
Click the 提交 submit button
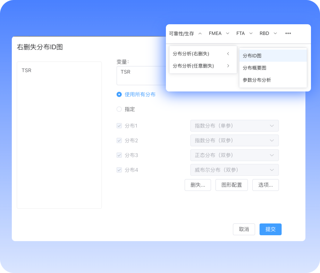point(270,229)
